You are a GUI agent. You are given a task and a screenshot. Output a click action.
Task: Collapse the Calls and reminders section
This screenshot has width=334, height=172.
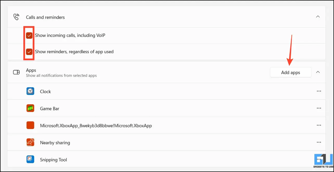pos(318,17)
